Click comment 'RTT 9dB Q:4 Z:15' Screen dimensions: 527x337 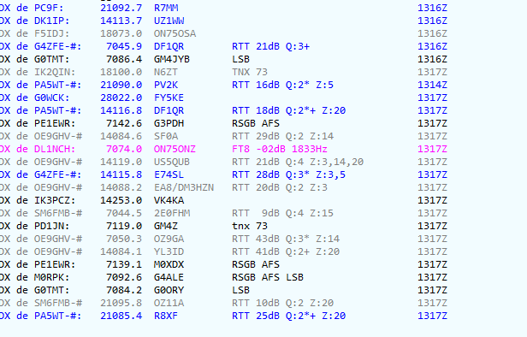click(x=282, y=213)
